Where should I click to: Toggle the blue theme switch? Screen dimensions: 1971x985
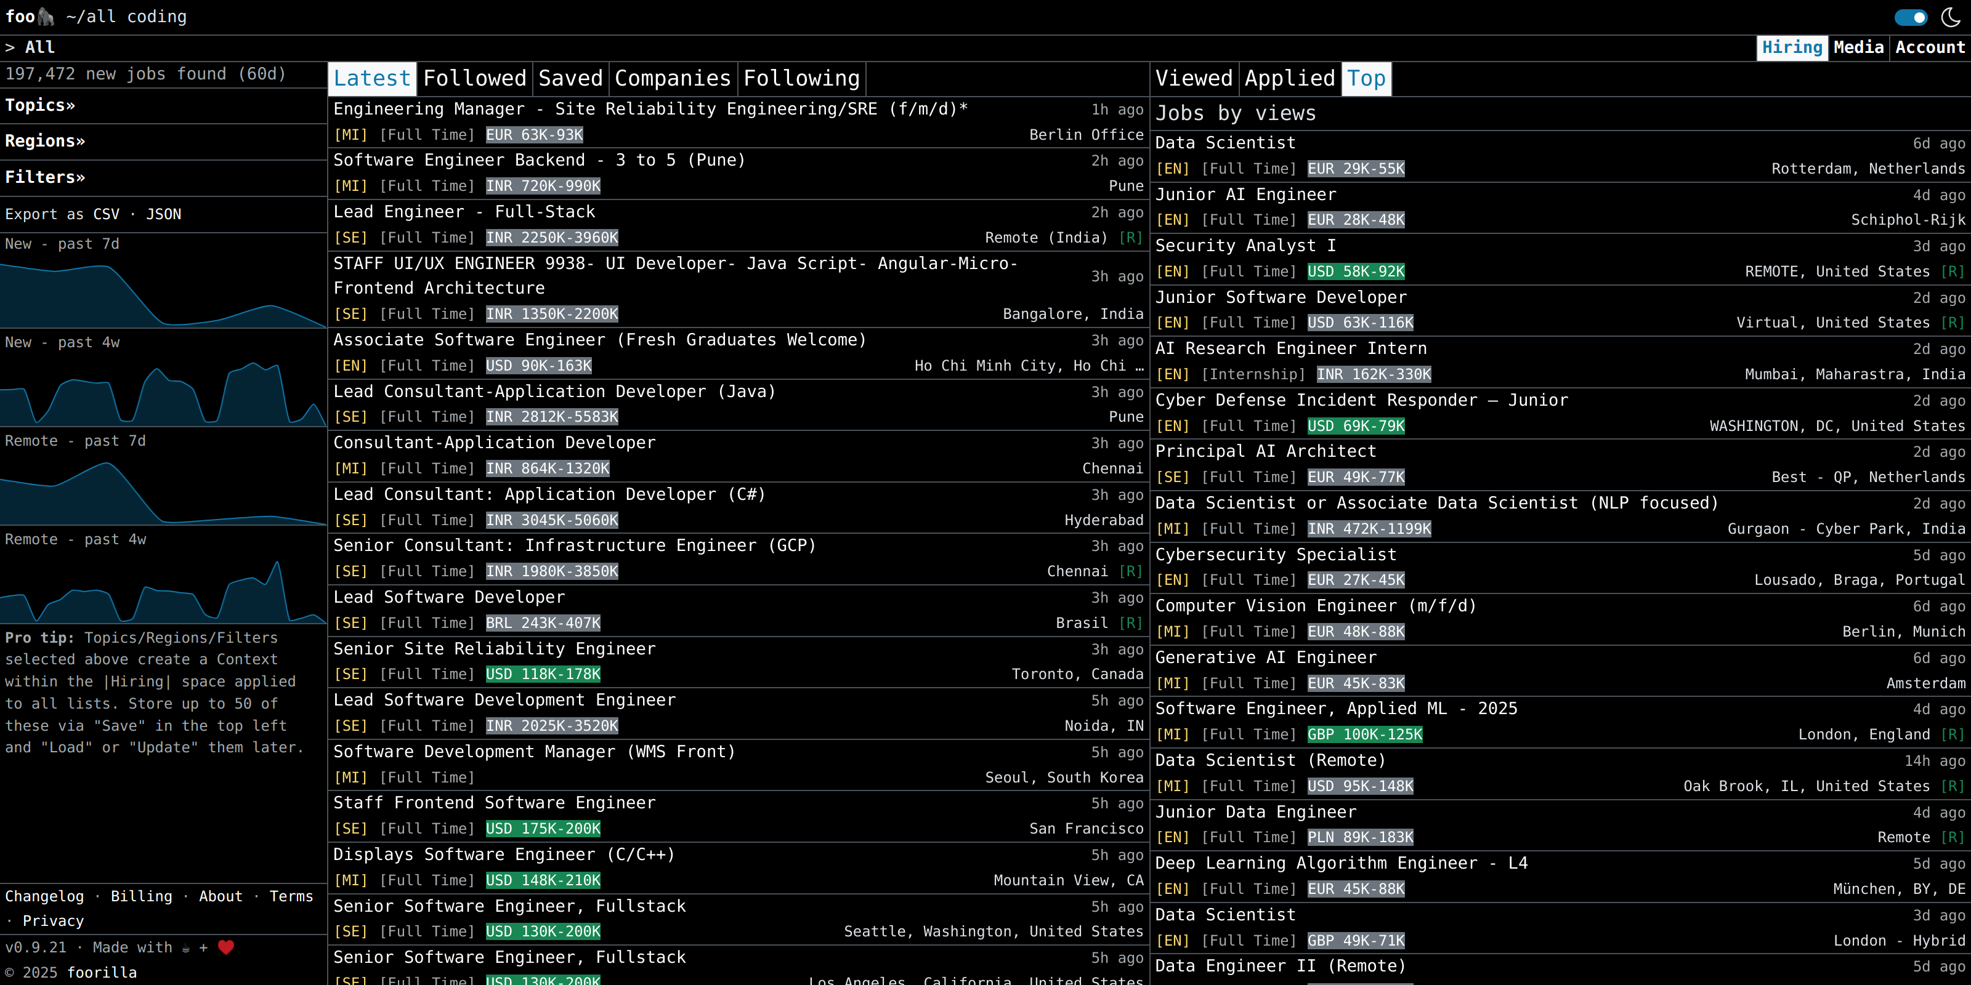[1911, 17]
